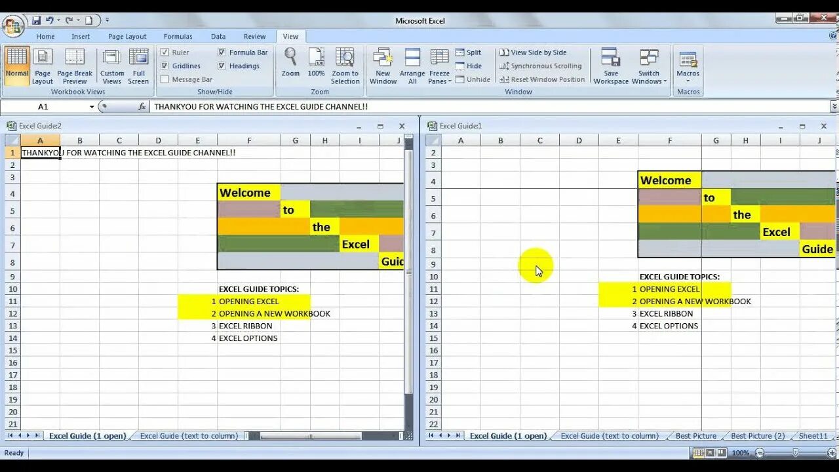The image size is (839, 472).
Task: Split the worksheet window
Action: [468, 52]
